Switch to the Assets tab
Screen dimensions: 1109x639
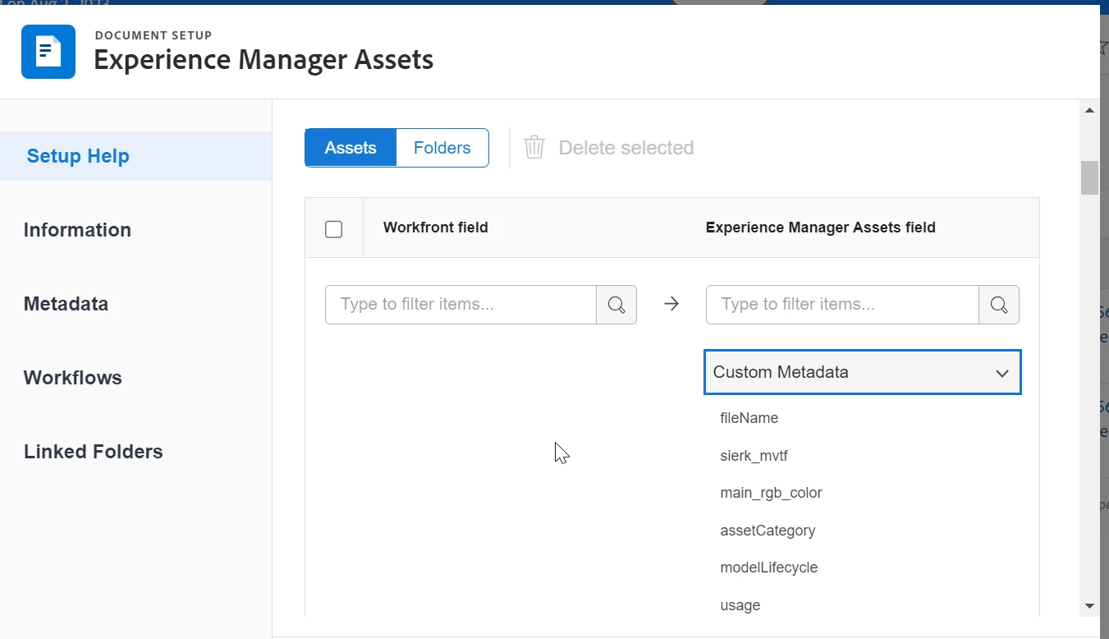(351, 148)
